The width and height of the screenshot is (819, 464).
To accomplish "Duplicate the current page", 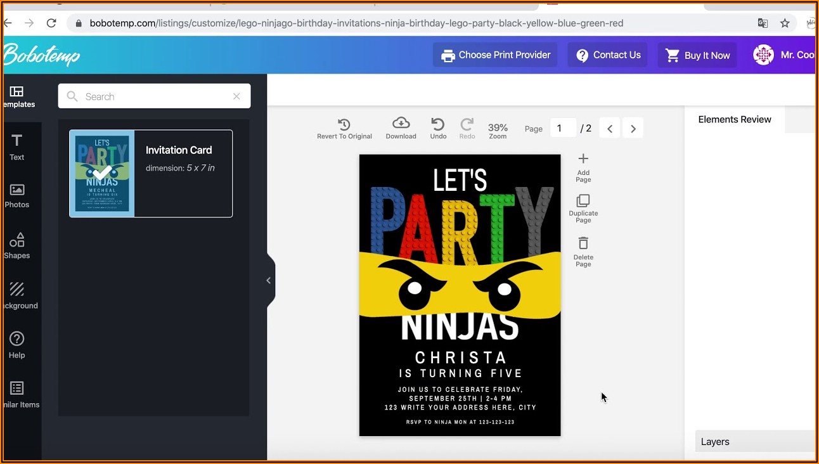I will (583, 209).
